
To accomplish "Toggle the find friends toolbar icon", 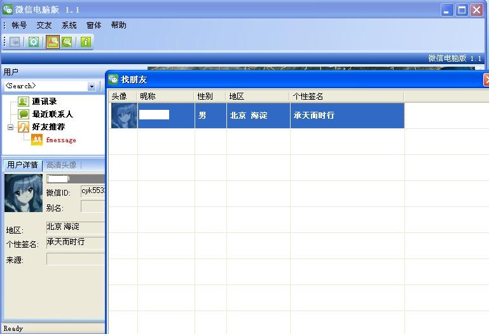I will coord(53,42).
